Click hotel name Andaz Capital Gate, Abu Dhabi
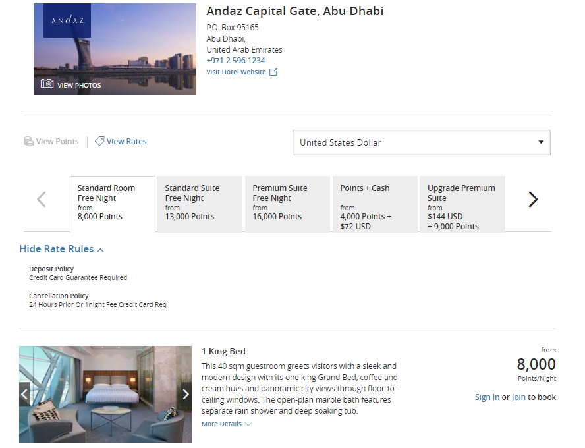585x448 pixels. pos(294,11)
